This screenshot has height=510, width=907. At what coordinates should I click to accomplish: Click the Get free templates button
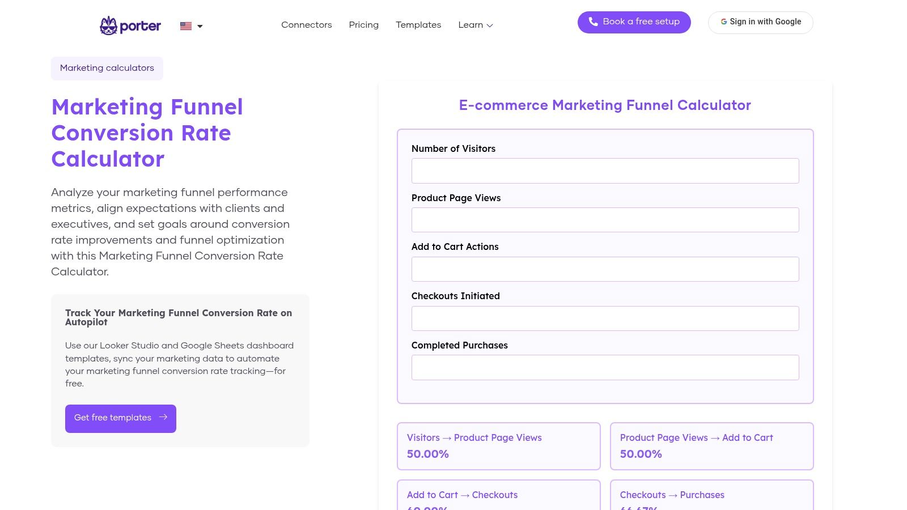(120, 418)
